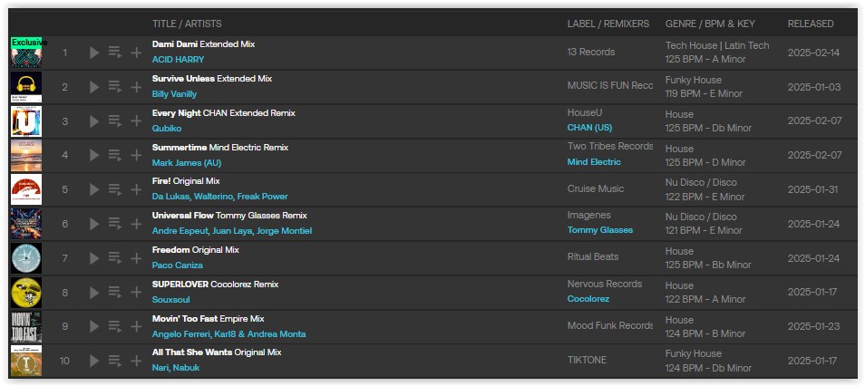Open remixer Cocolorez link
Screen dimensions: 865x386
(588, 299)
